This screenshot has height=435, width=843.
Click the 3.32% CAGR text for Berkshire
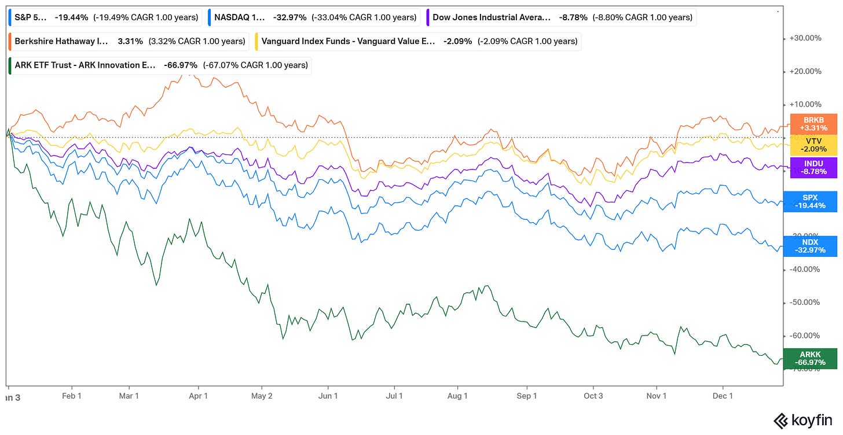[x=198, y=41]
